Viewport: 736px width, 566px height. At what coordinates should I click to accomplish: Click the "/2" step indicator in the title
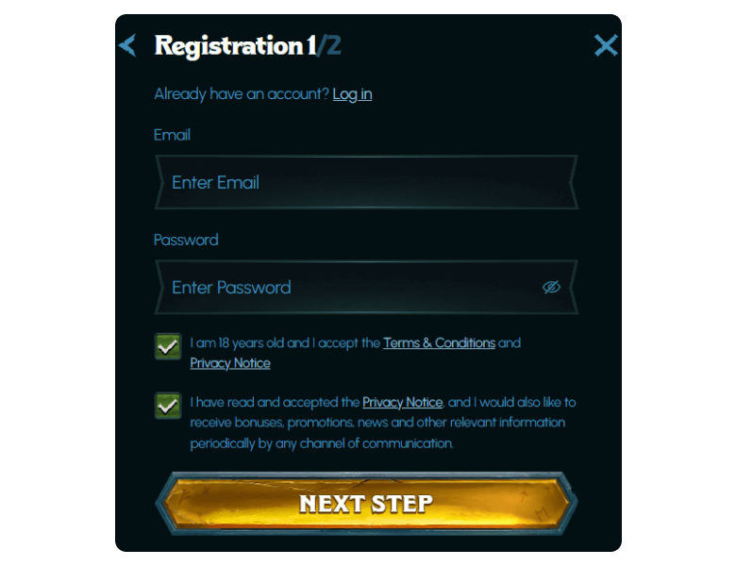point(329,45)
